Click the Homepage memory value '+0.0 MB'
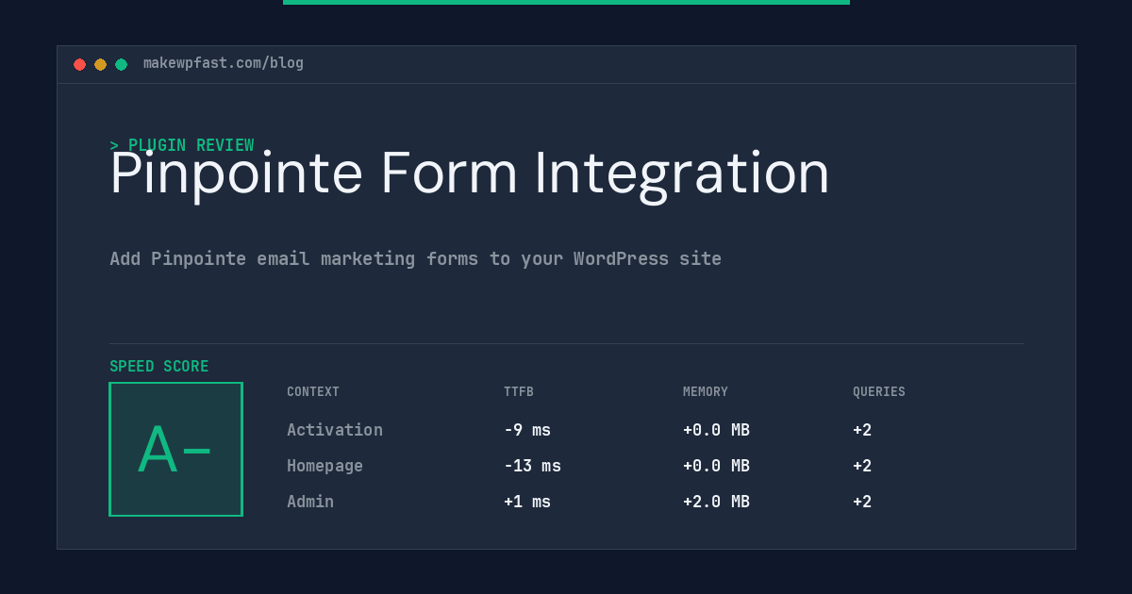This screenshot has height=594, width=1132. pos(716,466)
